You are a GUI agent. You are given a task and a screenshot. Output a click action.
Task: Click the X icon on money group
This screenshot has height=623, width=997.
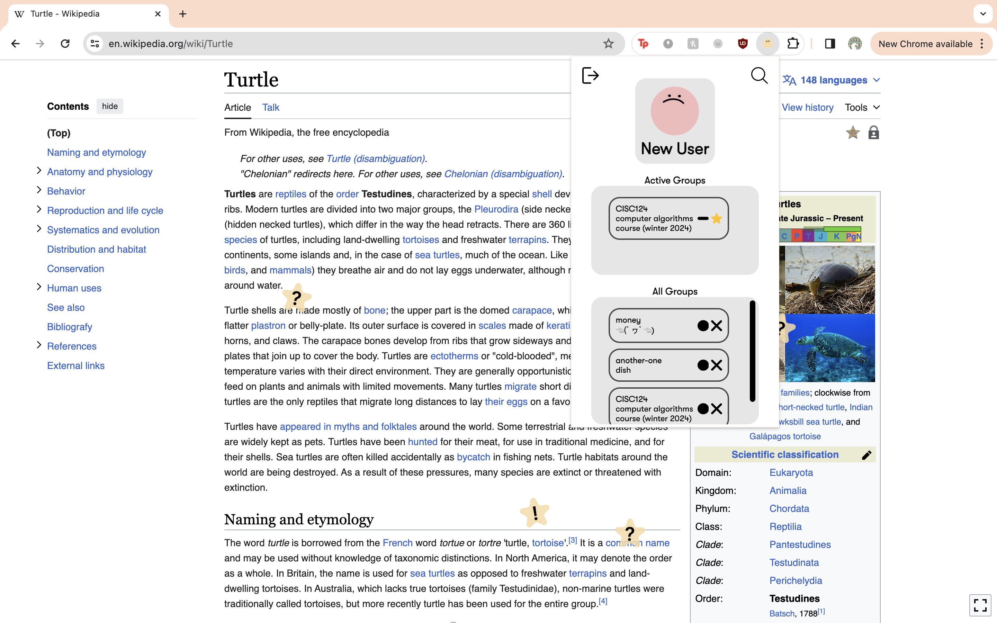point(717,326)
